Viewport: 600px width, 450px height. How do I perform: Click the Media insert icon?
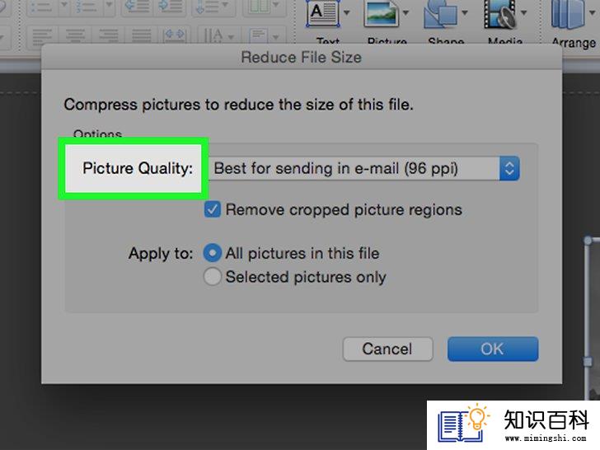coord(499,15)
